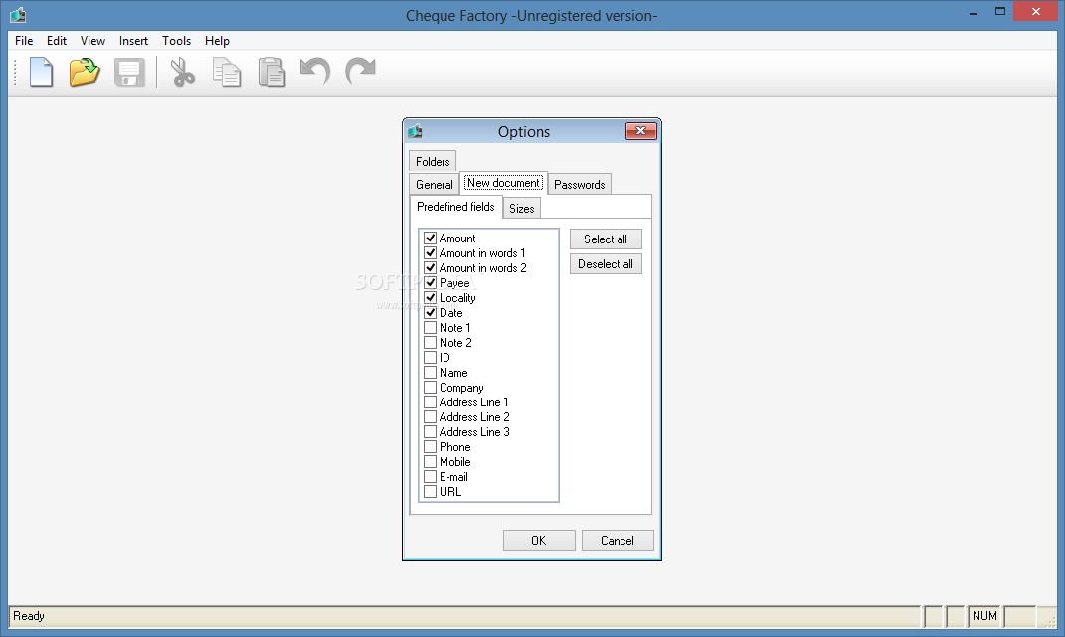Open the Help menu

coord(217,41)
